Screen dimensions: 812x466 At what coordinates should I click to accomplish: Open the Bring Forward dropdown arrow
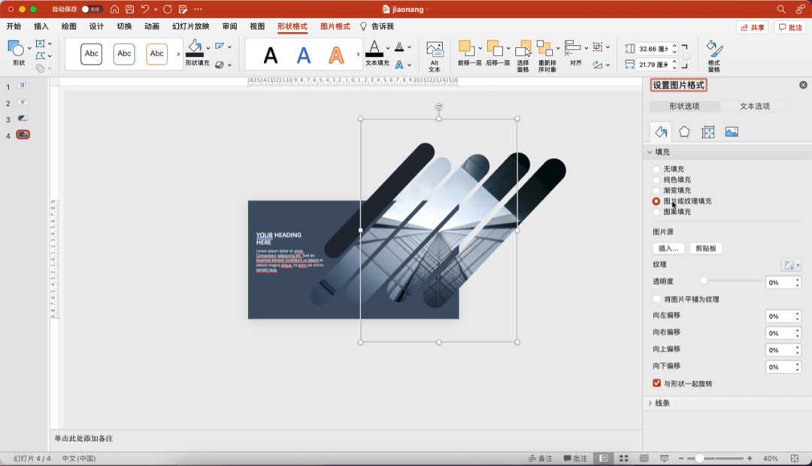(x=480, y=48)
